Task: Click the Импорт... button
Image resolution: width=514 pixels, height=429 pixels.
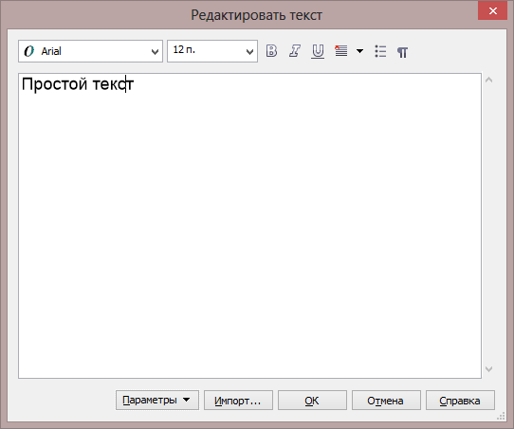Action: [x=238, y=400]
